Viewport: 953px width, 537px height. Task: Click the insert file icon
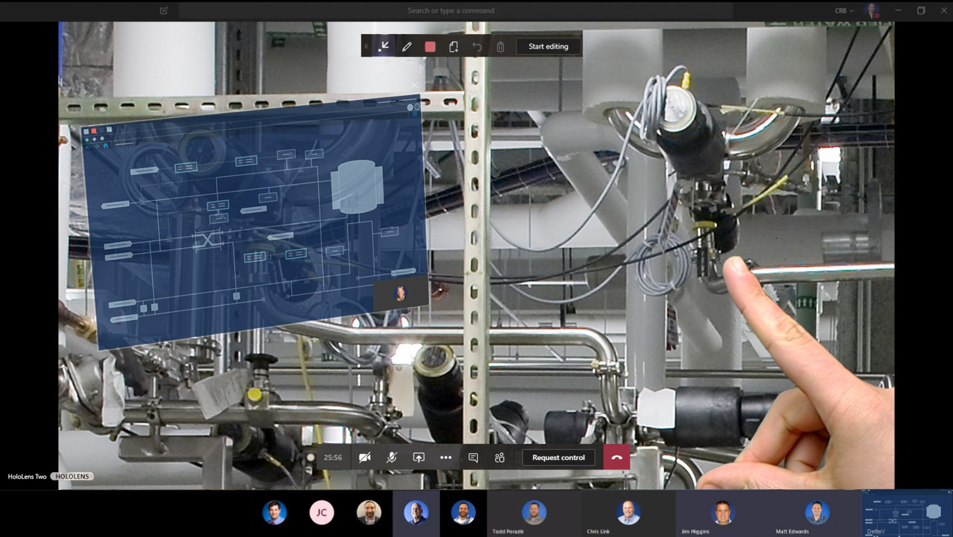pyautogui.click(x=453, y=46)
